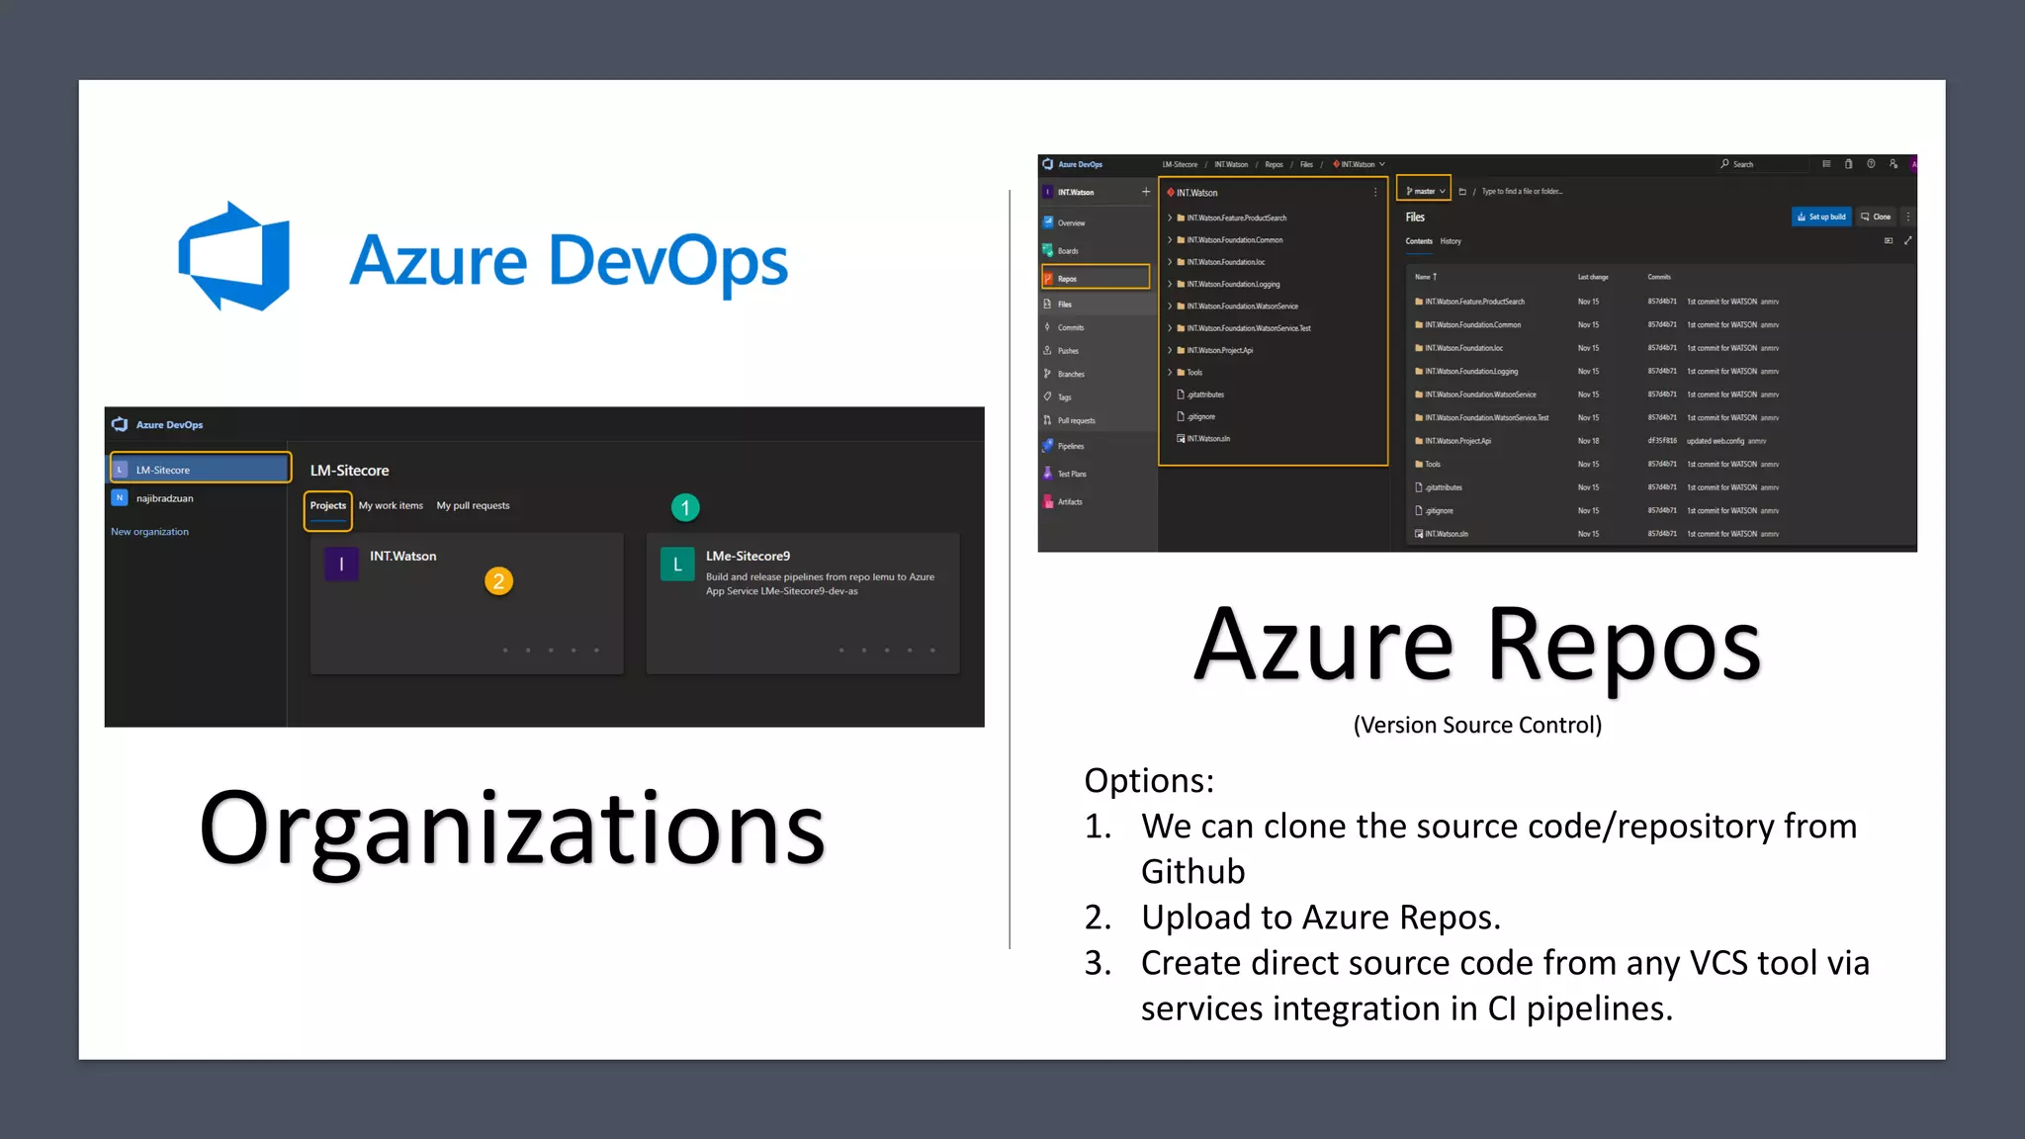2025x1139 pixels.
Task: Open the Artifacts section
Action: [x=1069, y=501]
